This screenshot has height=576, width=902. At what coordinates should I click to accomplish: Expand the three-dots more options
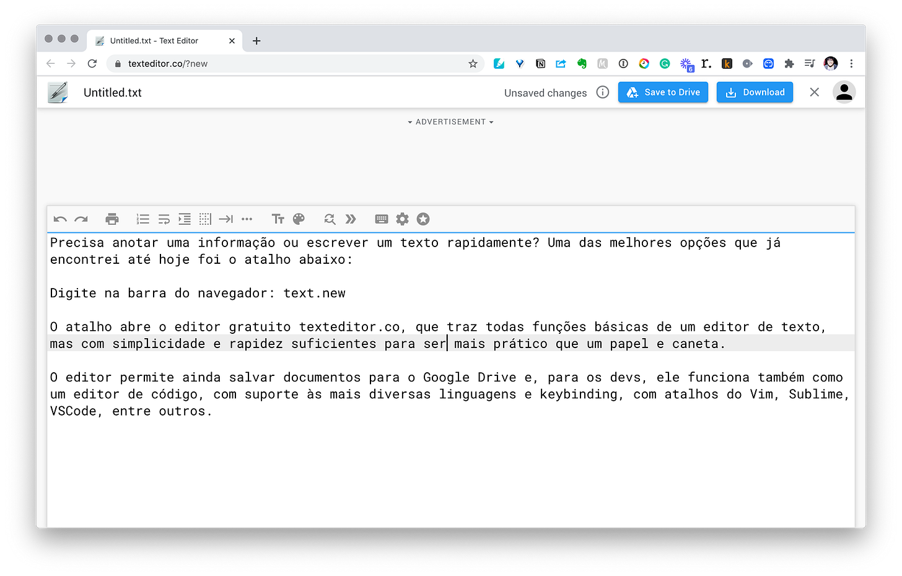tap(247, 219)
